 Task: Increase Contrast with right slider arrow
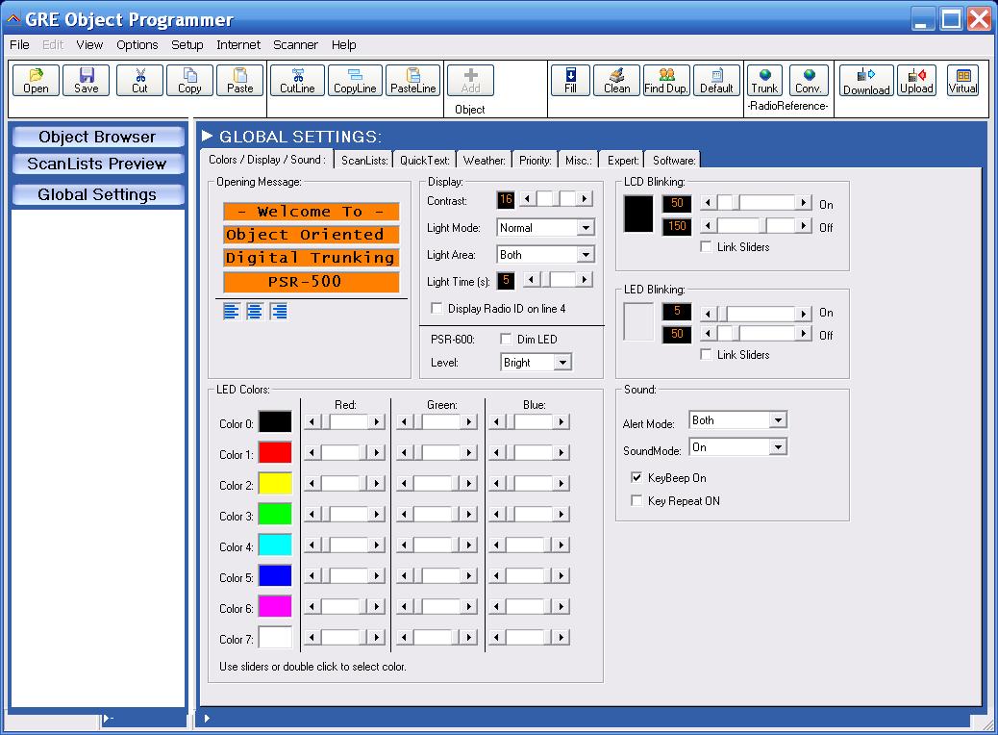pyautogui.click(x=585, y=199)
